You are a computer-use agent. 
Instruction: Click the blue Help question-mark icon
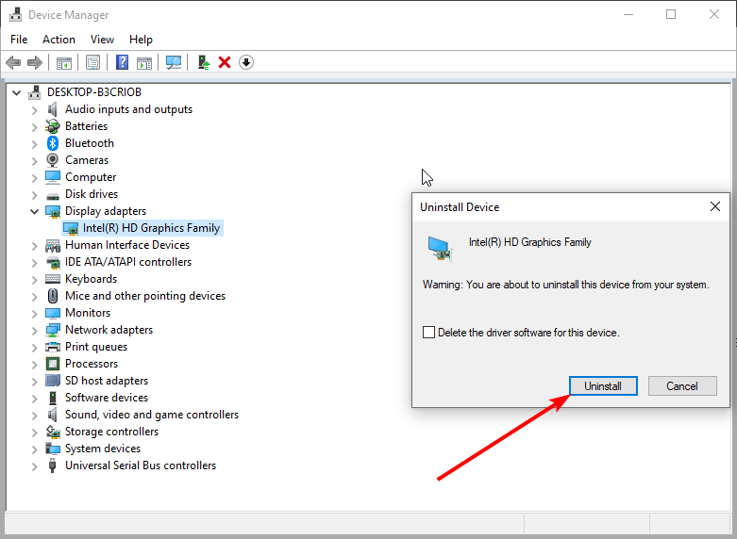click(123, 62)
